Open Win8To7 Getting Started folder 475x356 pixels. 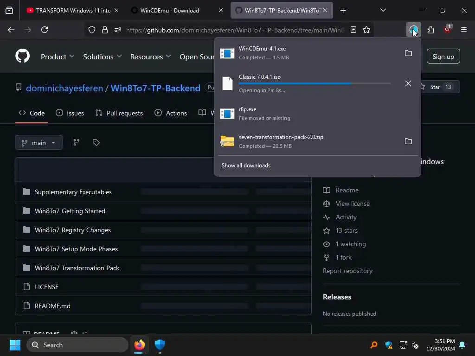(70, 211)
